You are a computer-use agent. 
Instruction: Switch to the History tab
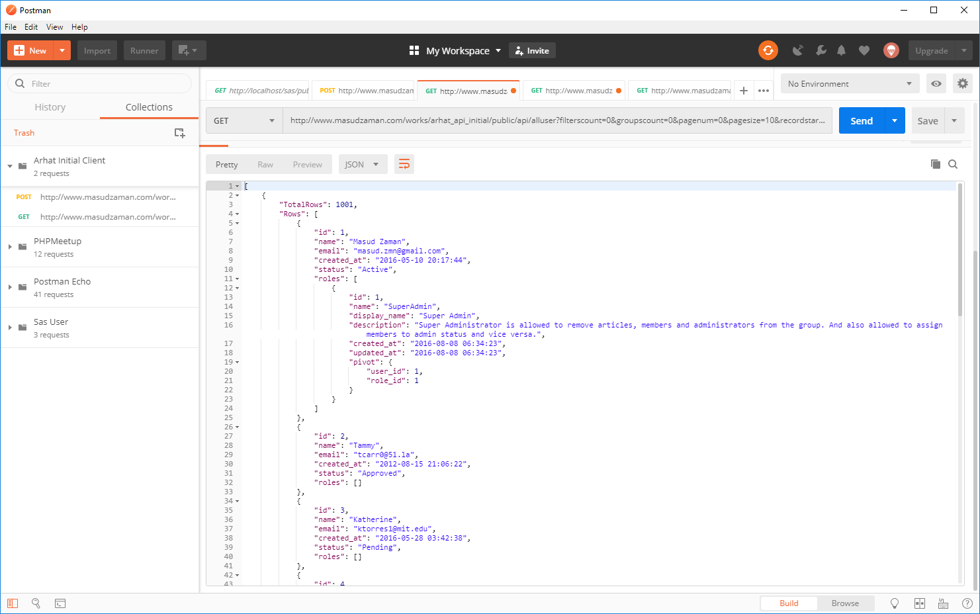50,107
